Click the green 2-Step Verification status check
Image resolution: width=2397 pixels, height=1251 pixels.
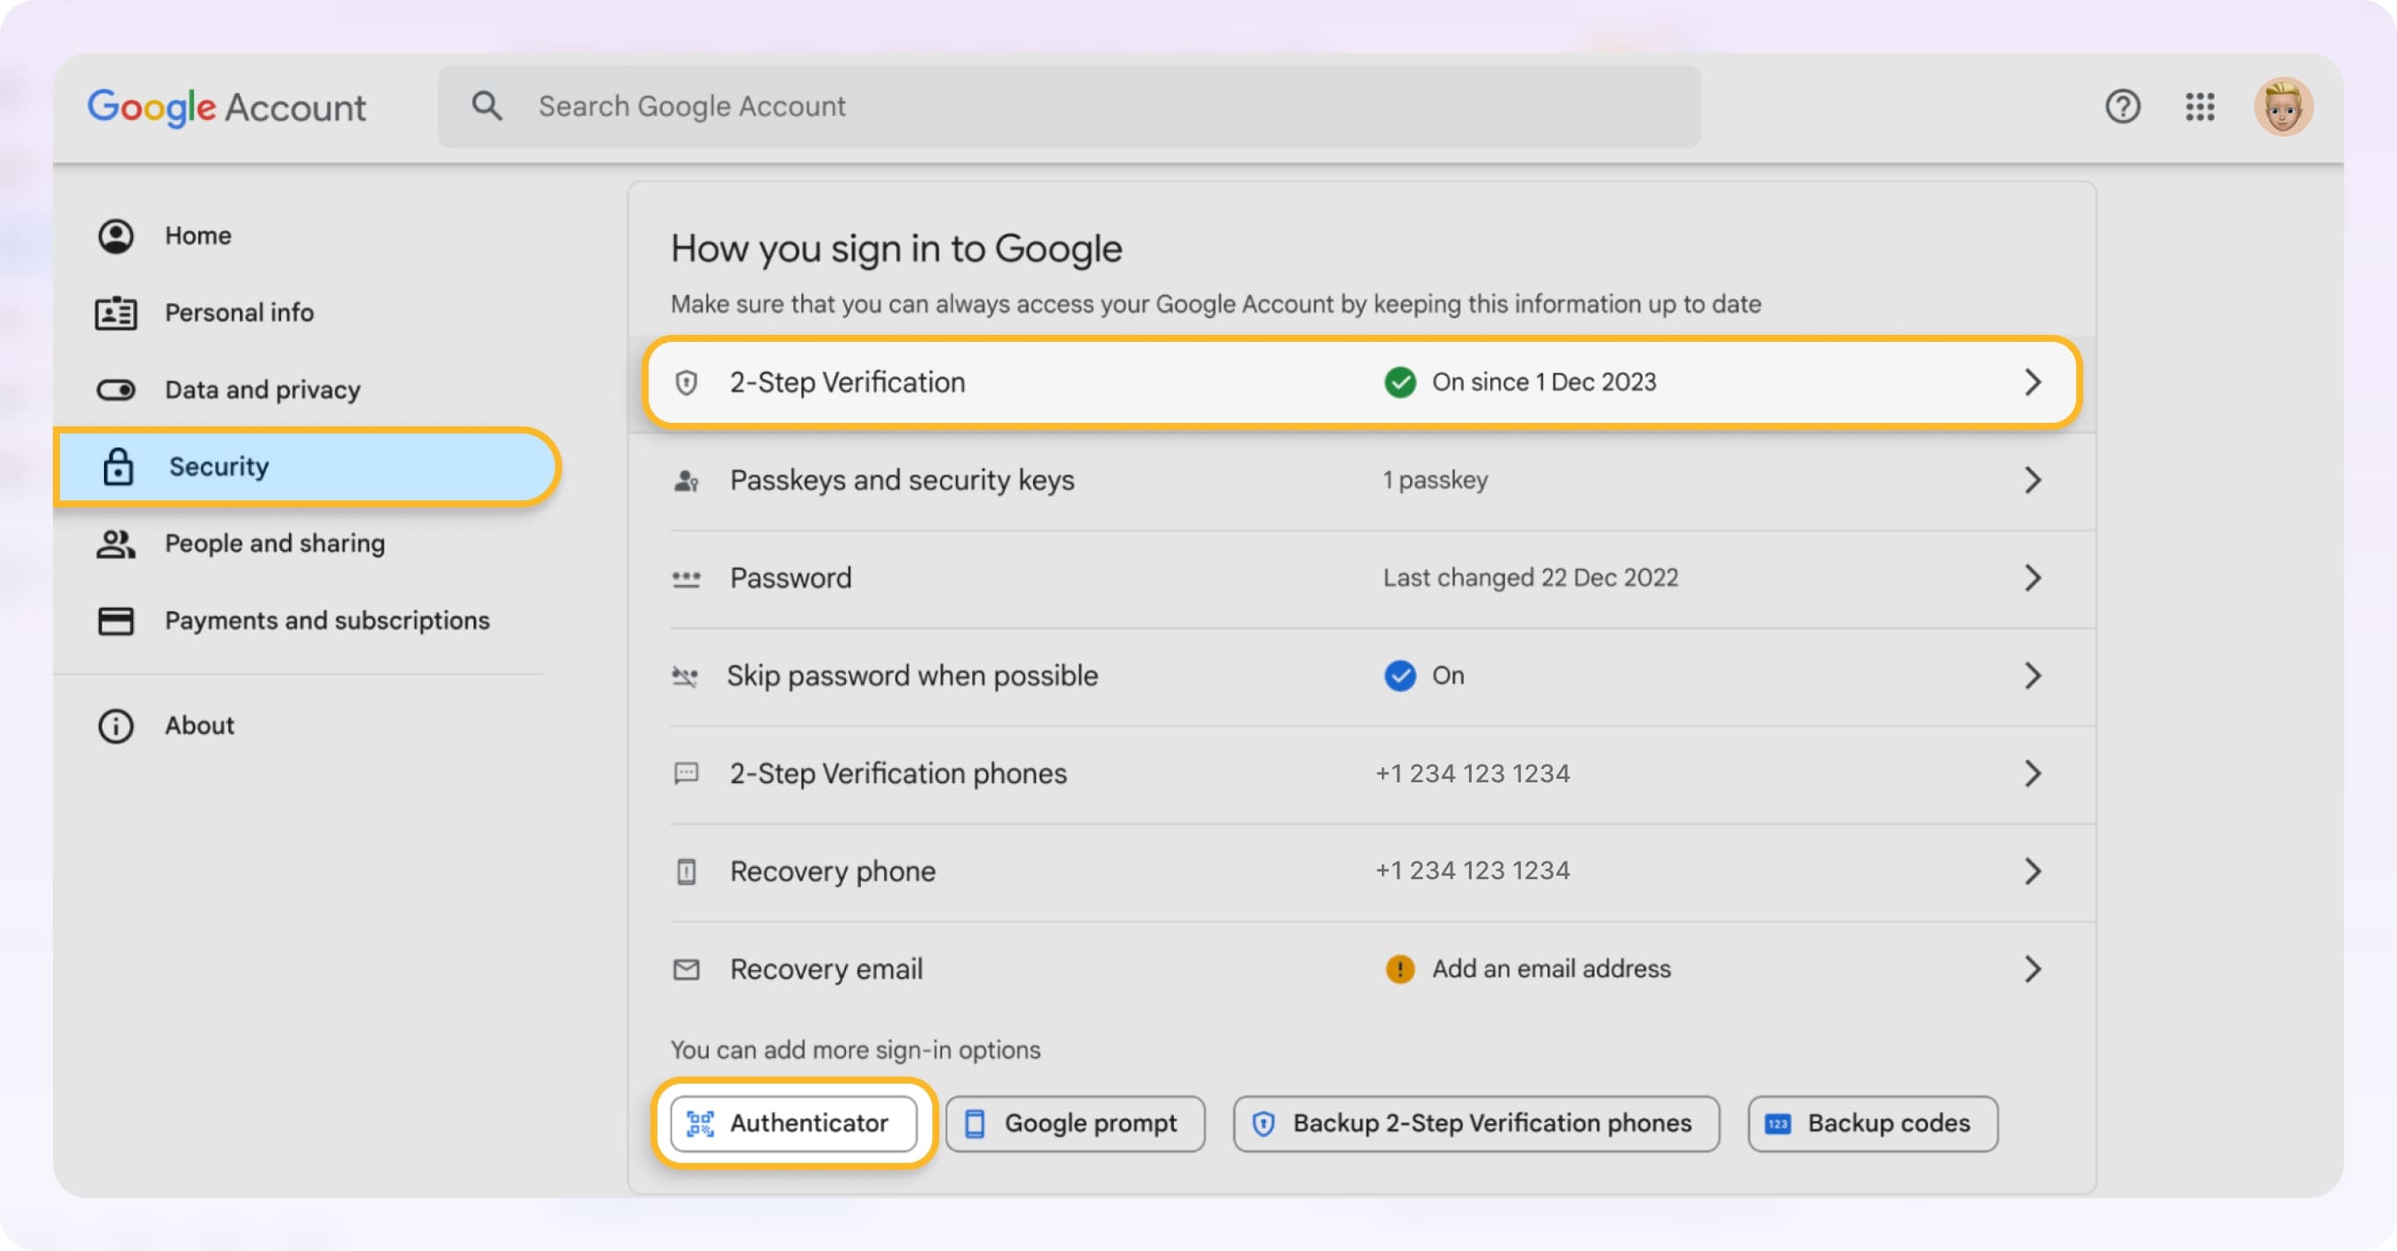(1399, 381)
